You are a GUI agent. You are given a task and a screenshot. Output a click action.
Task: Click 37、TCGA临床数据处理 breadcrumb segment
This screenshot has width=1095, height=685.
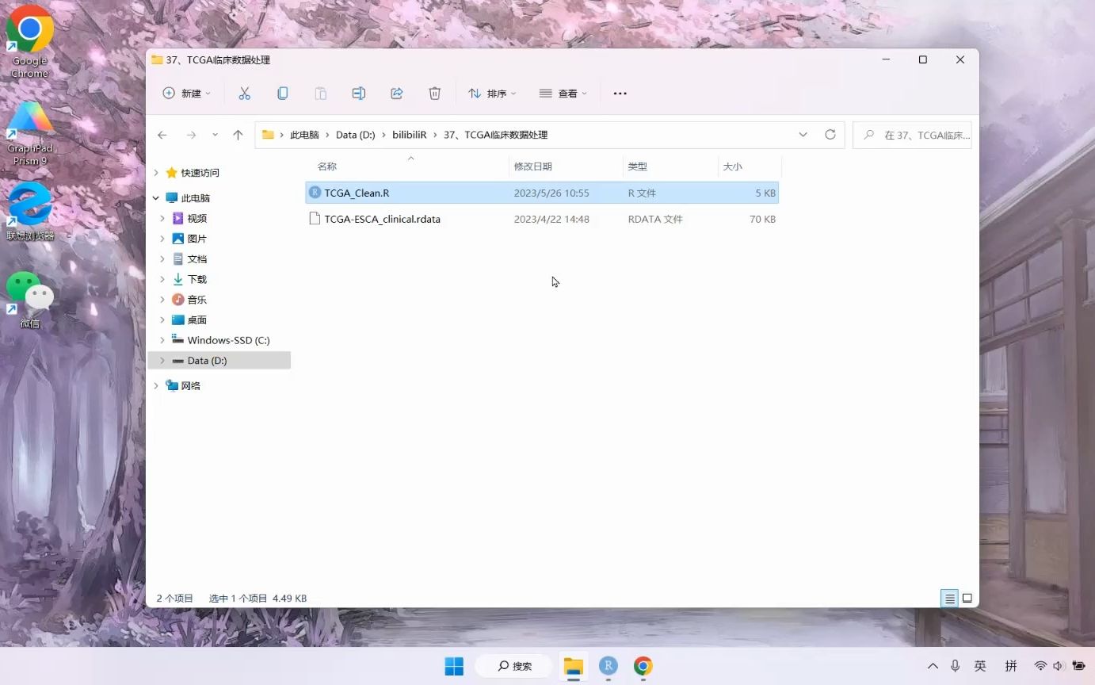pos(495,135)
